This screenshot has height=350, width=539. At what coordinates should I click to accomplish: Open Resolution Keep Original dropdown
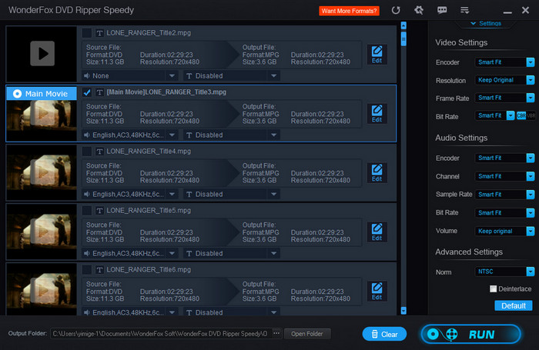point(504,80)
